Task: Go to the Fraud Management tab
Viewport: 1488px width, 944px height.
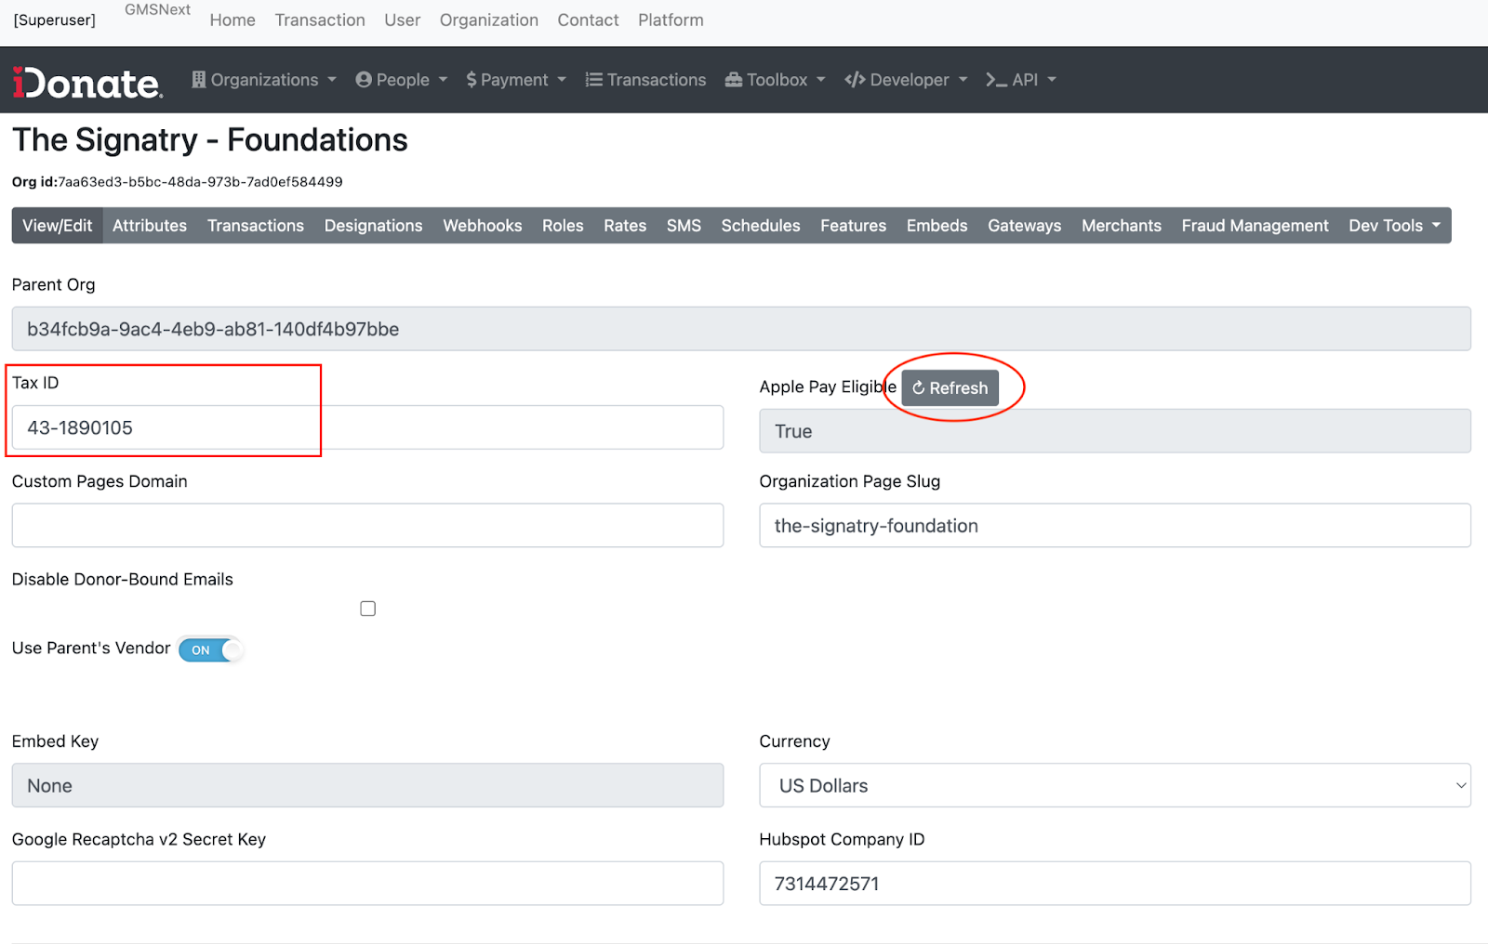Action: coord(1255,226)
